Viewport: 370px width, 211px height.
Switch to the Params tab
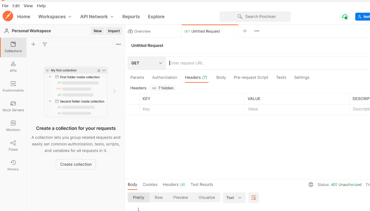pos(137,77)
